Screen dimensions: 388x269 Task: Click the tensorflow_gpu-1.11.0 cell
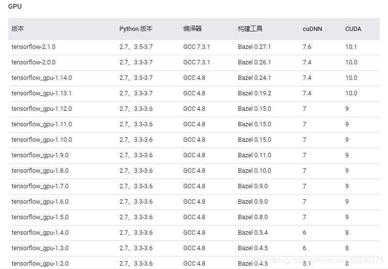tap(42, 124)
